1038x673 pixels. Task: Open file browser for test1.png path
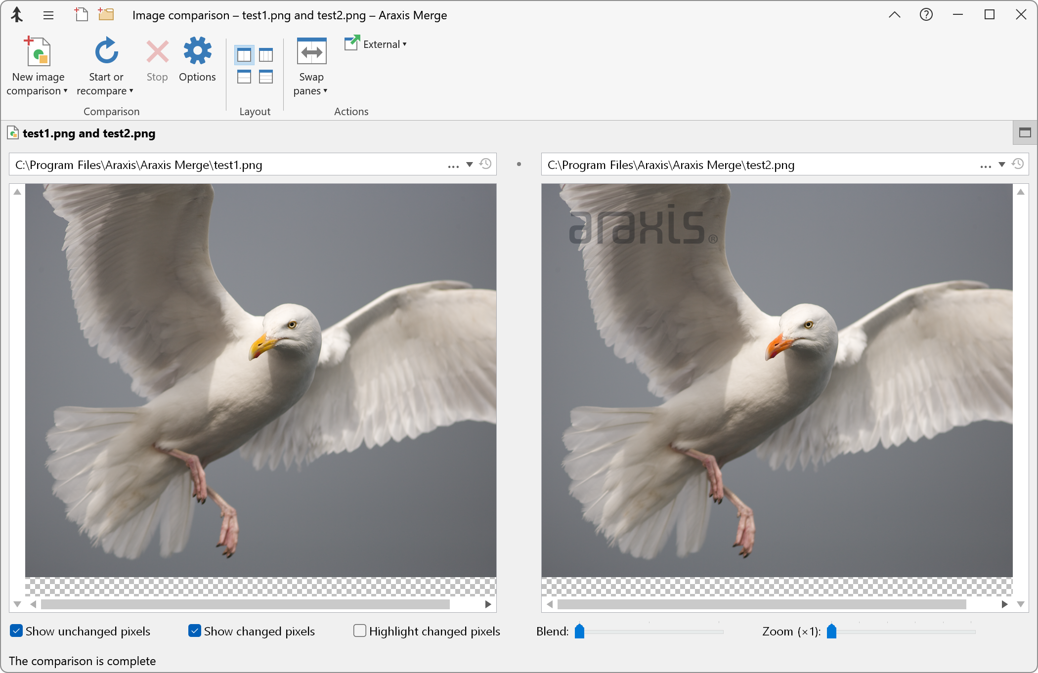point(453,165)
